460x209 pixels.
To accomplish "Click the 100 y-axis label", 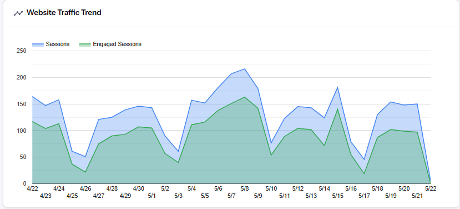I will tap(22, 131).
